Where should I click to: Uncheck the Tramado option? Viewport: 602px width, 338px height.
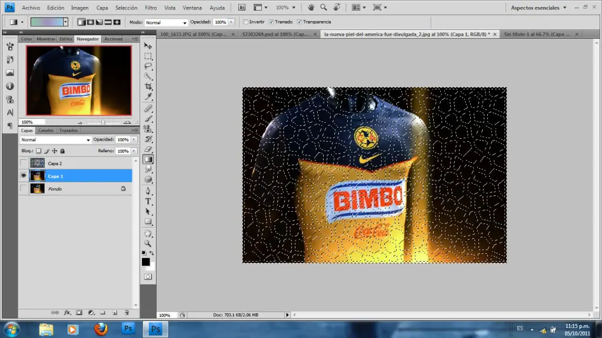pos(271,22)
